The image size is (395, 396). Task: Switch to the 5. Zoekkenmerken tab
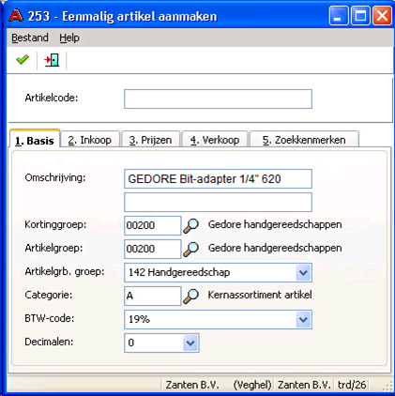tap(304, 140)
